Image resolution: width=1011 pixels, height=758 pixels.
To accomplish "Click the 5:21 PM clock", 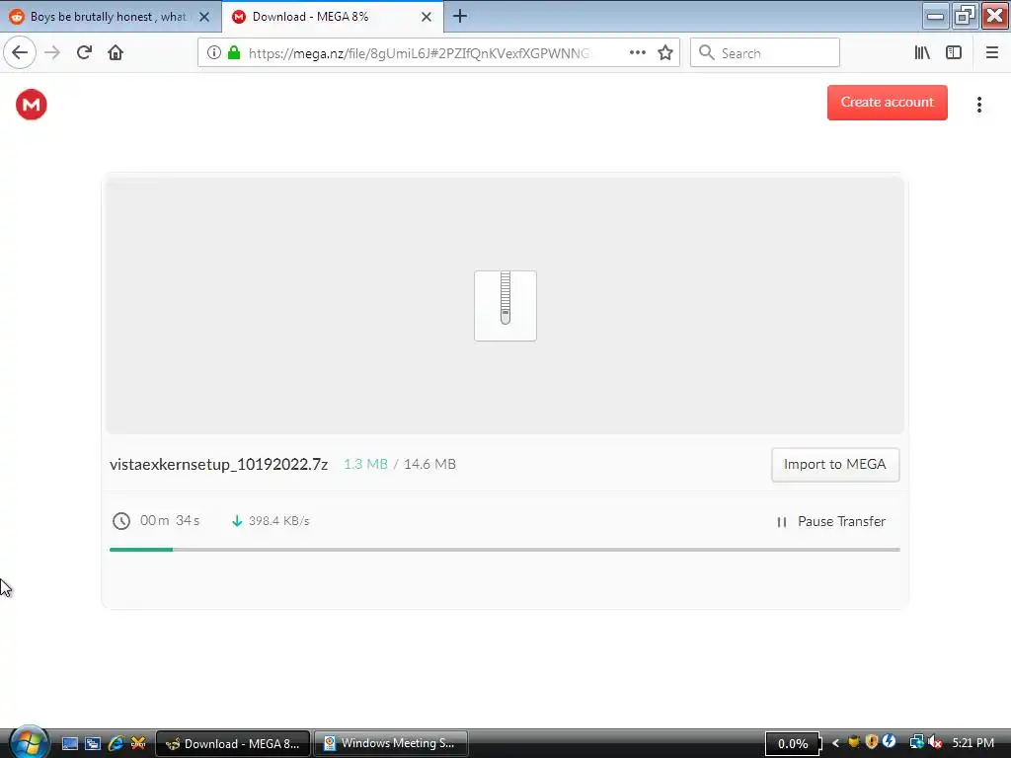I will coord(972,743).
